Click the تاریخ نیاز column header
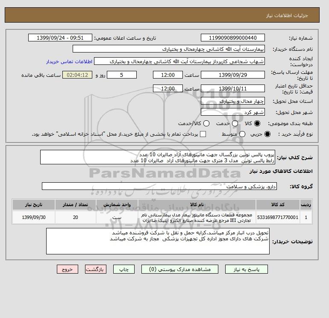Image resolution: width=329 pixels, height=318 pixels. tap(34, 204)
